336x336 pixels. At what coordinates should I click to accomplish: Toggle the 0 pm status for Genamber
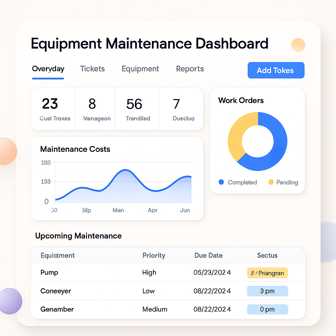(x=267, y=309)
